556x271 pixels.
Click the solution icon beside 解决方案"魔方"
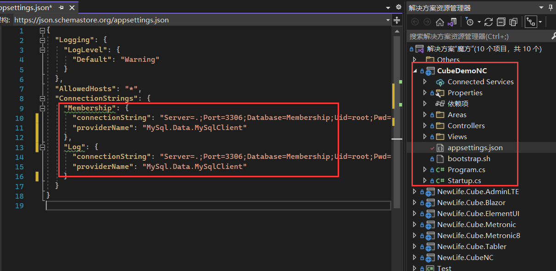click(419, 49)
